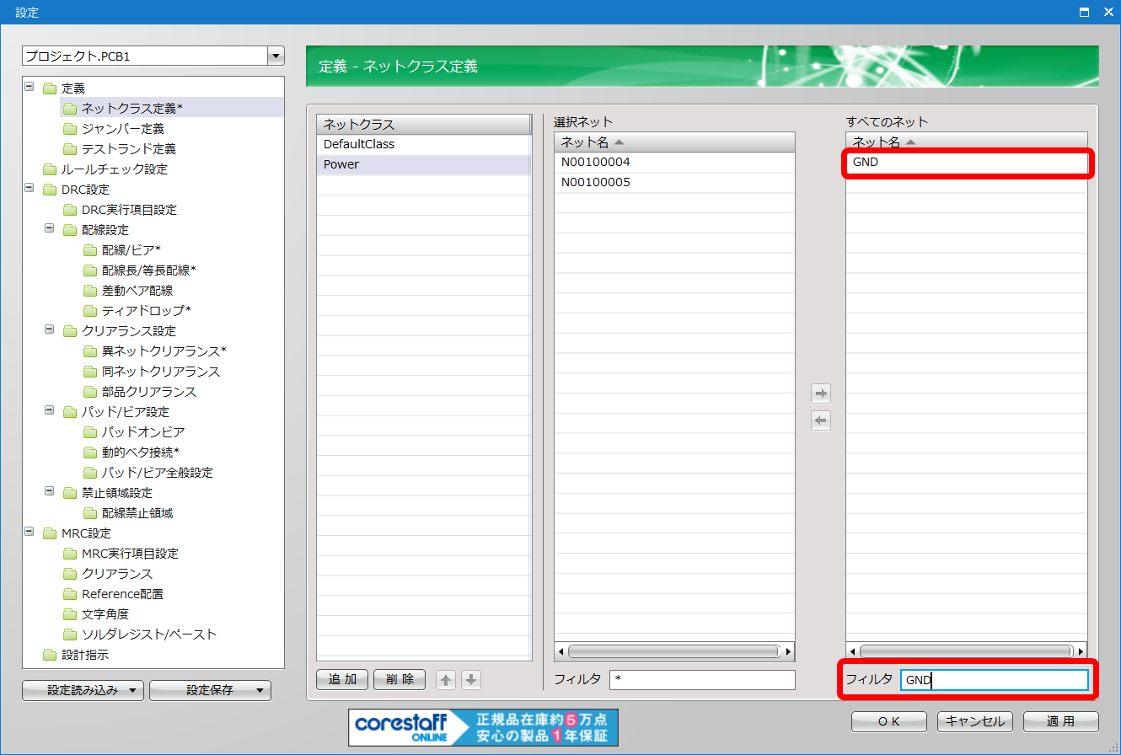The width and height of the screenshot is (1121, 755).
Task: Click the left arrow net transfer button
Action: (x=820, y=421)
